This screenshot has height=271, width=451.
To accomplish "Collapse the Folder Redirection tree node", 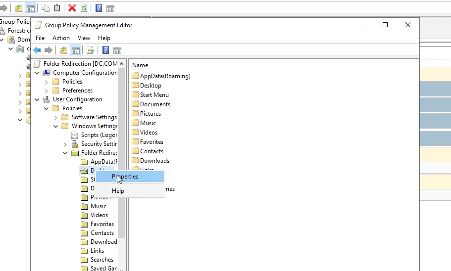I will (65, 153).
